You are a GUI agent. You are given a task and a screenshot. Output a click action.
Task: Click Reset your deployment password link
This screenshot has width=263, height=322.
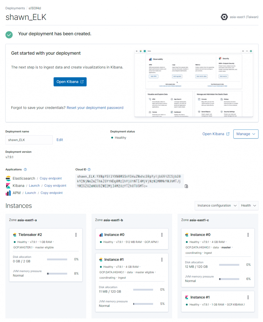[x=95, y=108]
